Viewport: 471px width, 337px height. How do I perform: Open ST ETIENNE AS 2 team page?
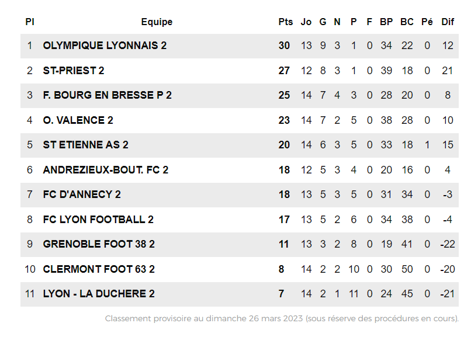click(85, 145)
